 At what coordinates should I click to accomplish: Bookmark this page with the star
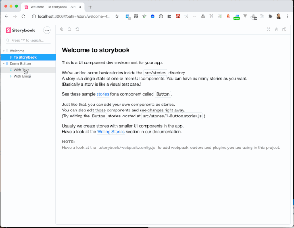coord(117,16)
